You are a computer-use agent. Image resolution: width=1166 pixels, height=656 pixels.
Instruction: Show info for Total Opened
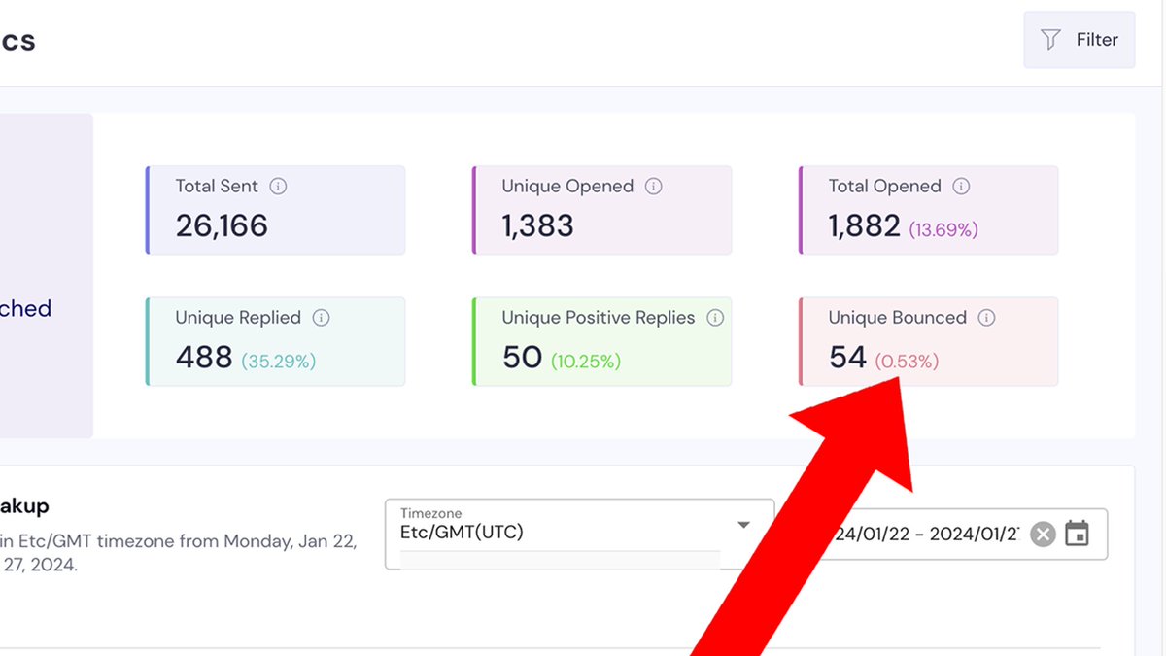pos(961,186)
